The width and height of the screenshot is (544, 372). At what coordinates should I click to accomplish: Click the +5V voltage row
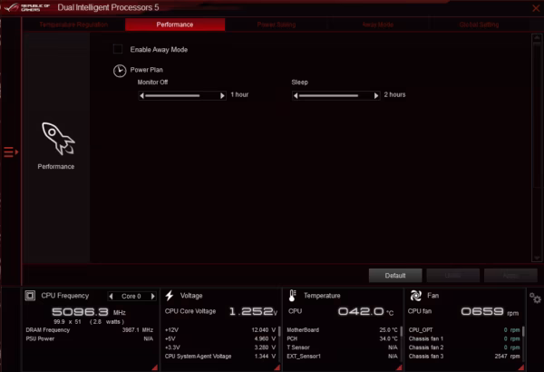coord(220,338)
